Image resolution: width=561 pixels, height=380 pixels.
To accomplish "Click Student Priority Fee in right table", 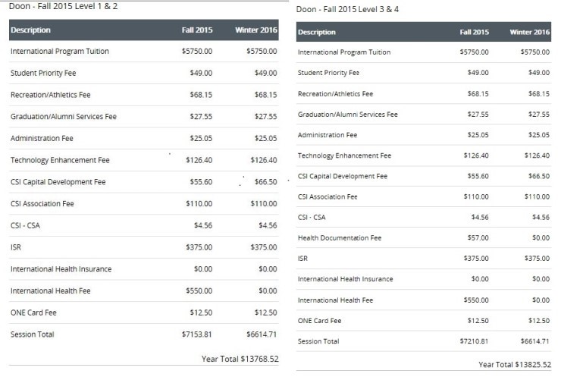I will [328, 73].
